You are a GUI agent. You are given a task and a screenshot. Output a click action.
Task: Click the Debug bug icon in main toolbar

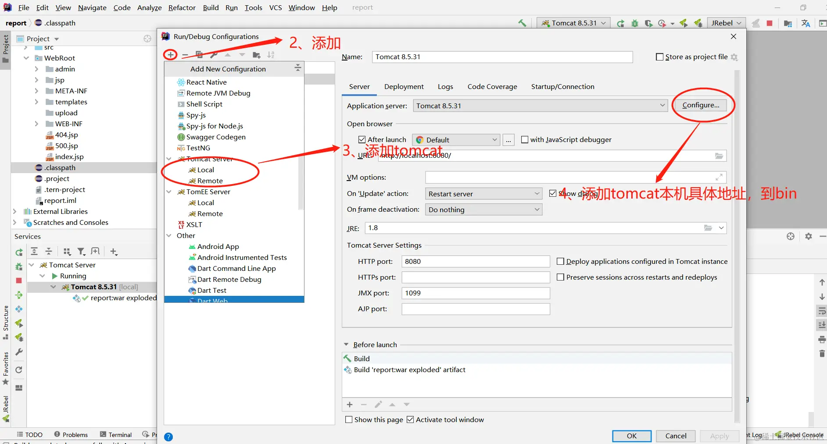634,23
